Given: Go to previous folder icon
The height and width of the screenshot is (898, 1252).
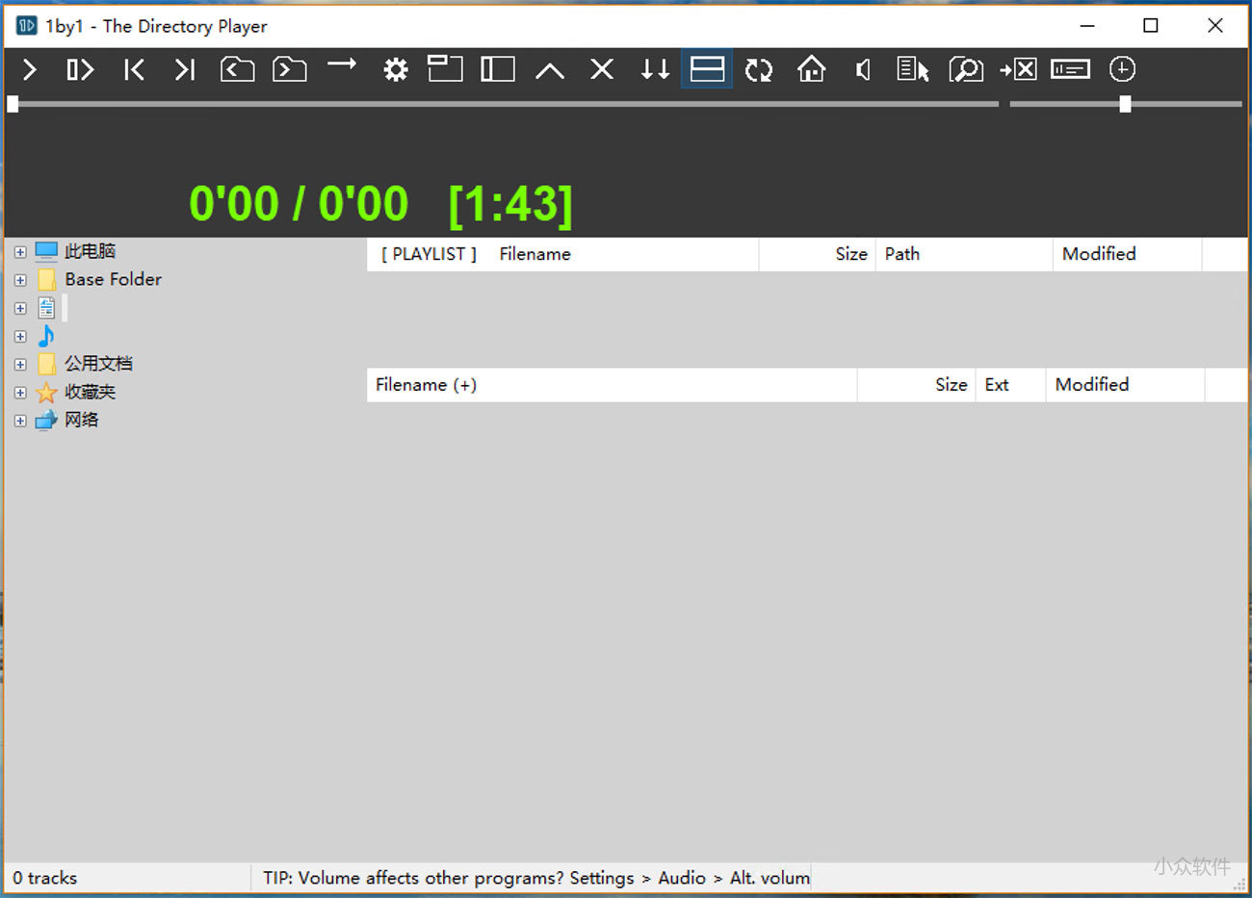Looking at the screenshot, I should [x=237, y=69].
